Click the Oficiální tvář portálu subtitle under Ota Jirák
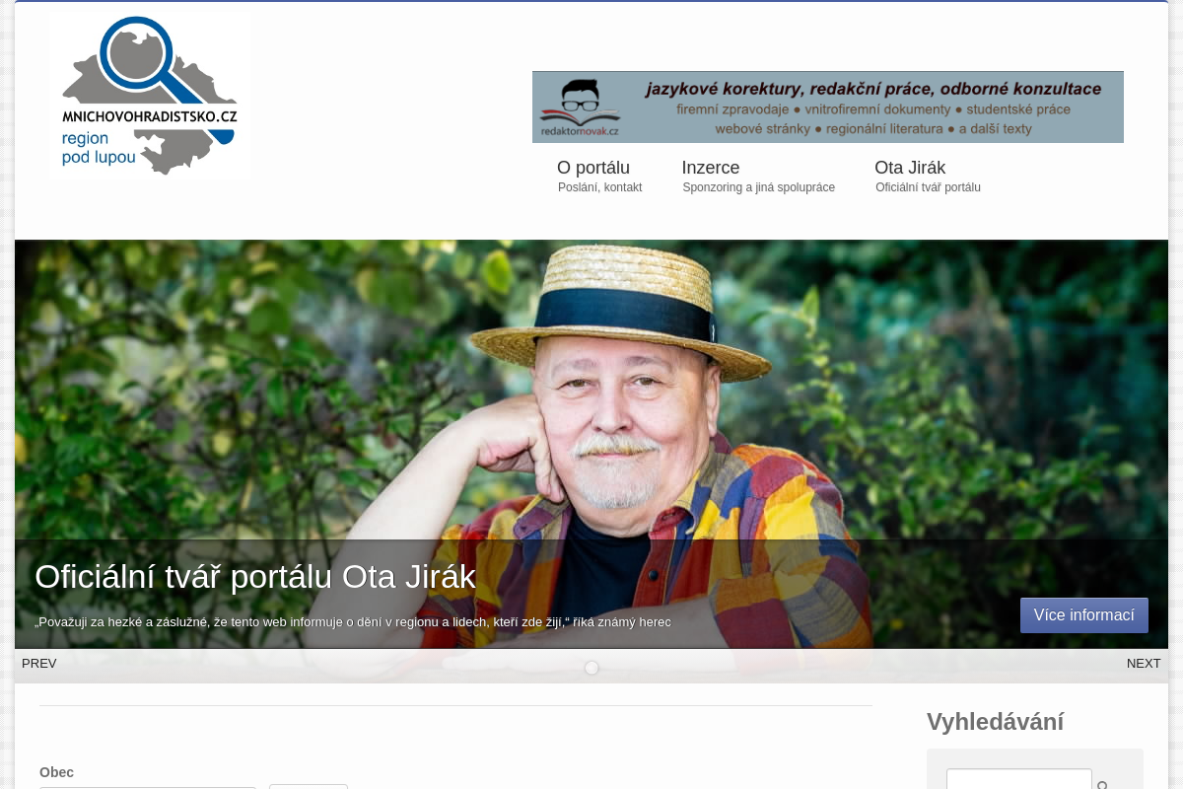The image size is (1183, 789). coord(928,187)
